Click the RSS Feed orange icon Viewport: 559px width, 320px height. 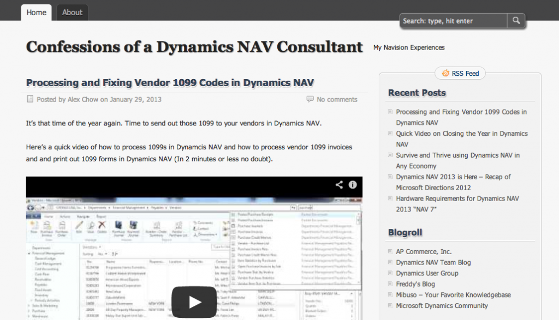coord(445,73)
